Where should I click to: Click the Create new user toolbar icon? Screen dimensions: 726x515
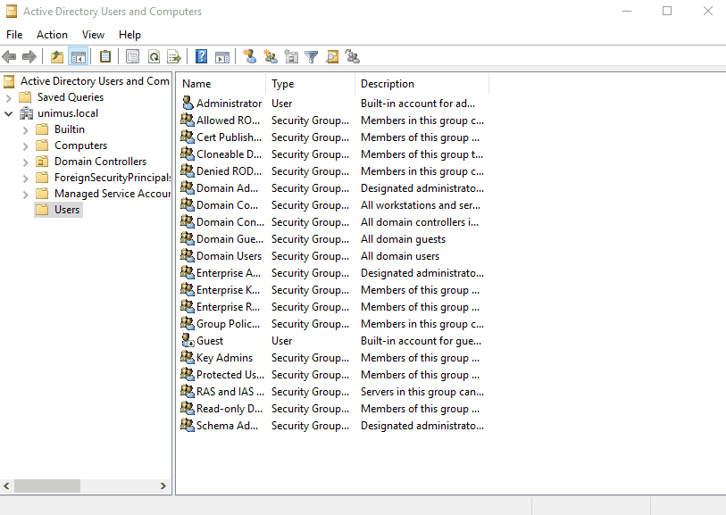point(249,56)
